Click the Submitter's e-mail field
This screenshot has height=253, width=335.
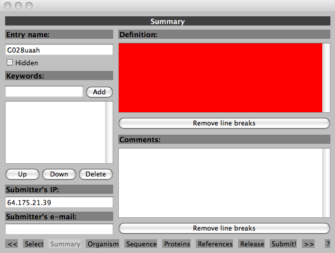point(59,229)
